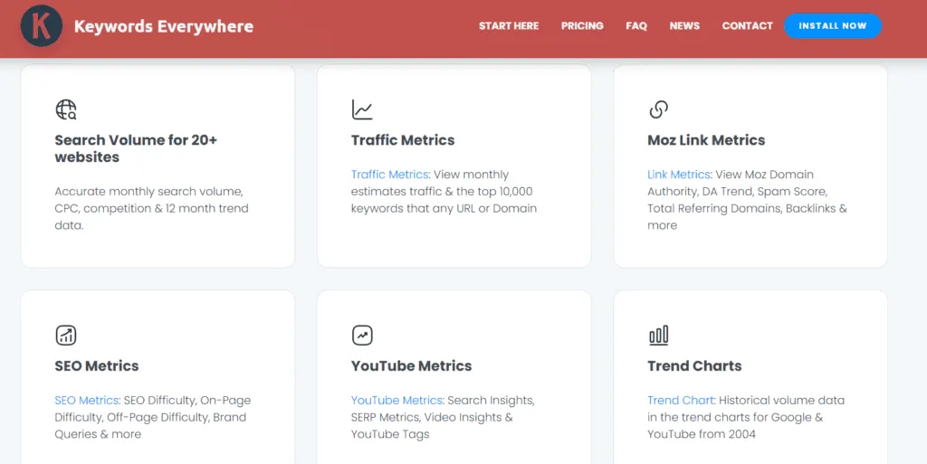The width and height of the screenshot is (927, 464).
Task: Click the blue SEO Metrics link
Action: 86,401
